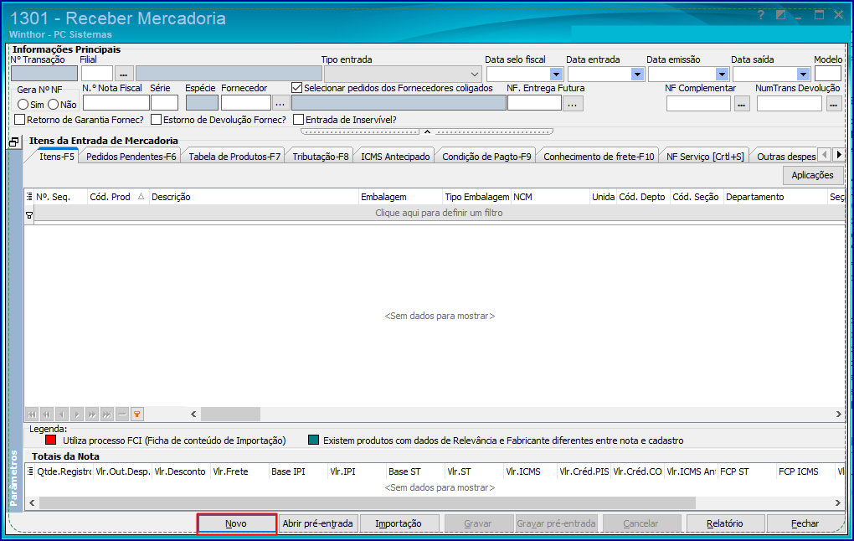
Task: Select Sim for Gera Nº NF
Action: (x=23, y=104)
